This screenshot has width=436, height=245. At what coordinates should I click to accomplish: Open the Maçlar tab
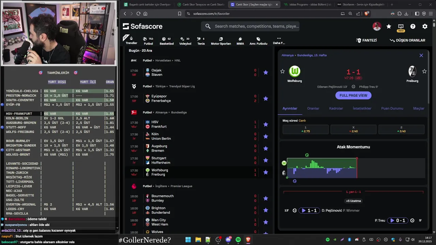point(419,109)
